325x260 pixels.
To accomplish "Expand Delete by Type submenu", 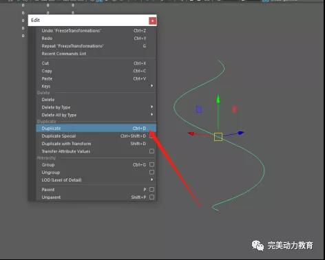I will coord(151,107).
